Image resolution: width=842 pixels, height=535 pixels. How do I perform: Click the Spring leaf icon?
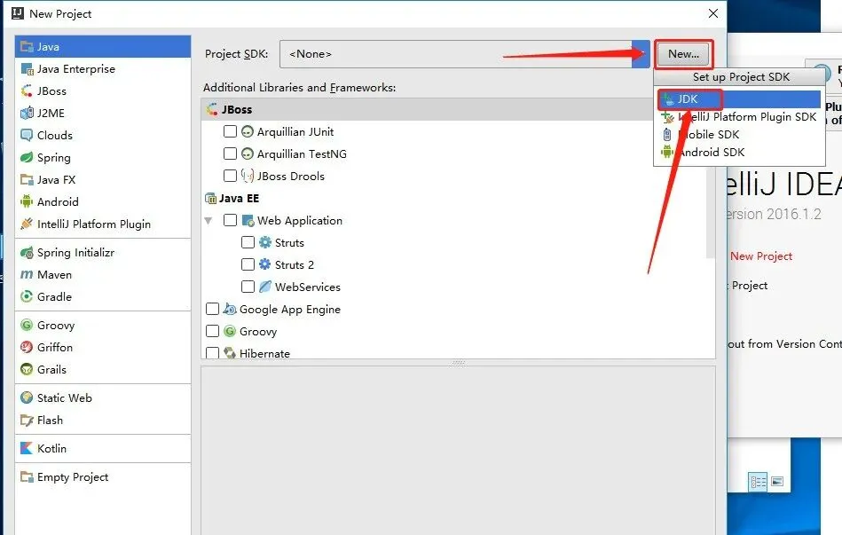coord(27,157)
